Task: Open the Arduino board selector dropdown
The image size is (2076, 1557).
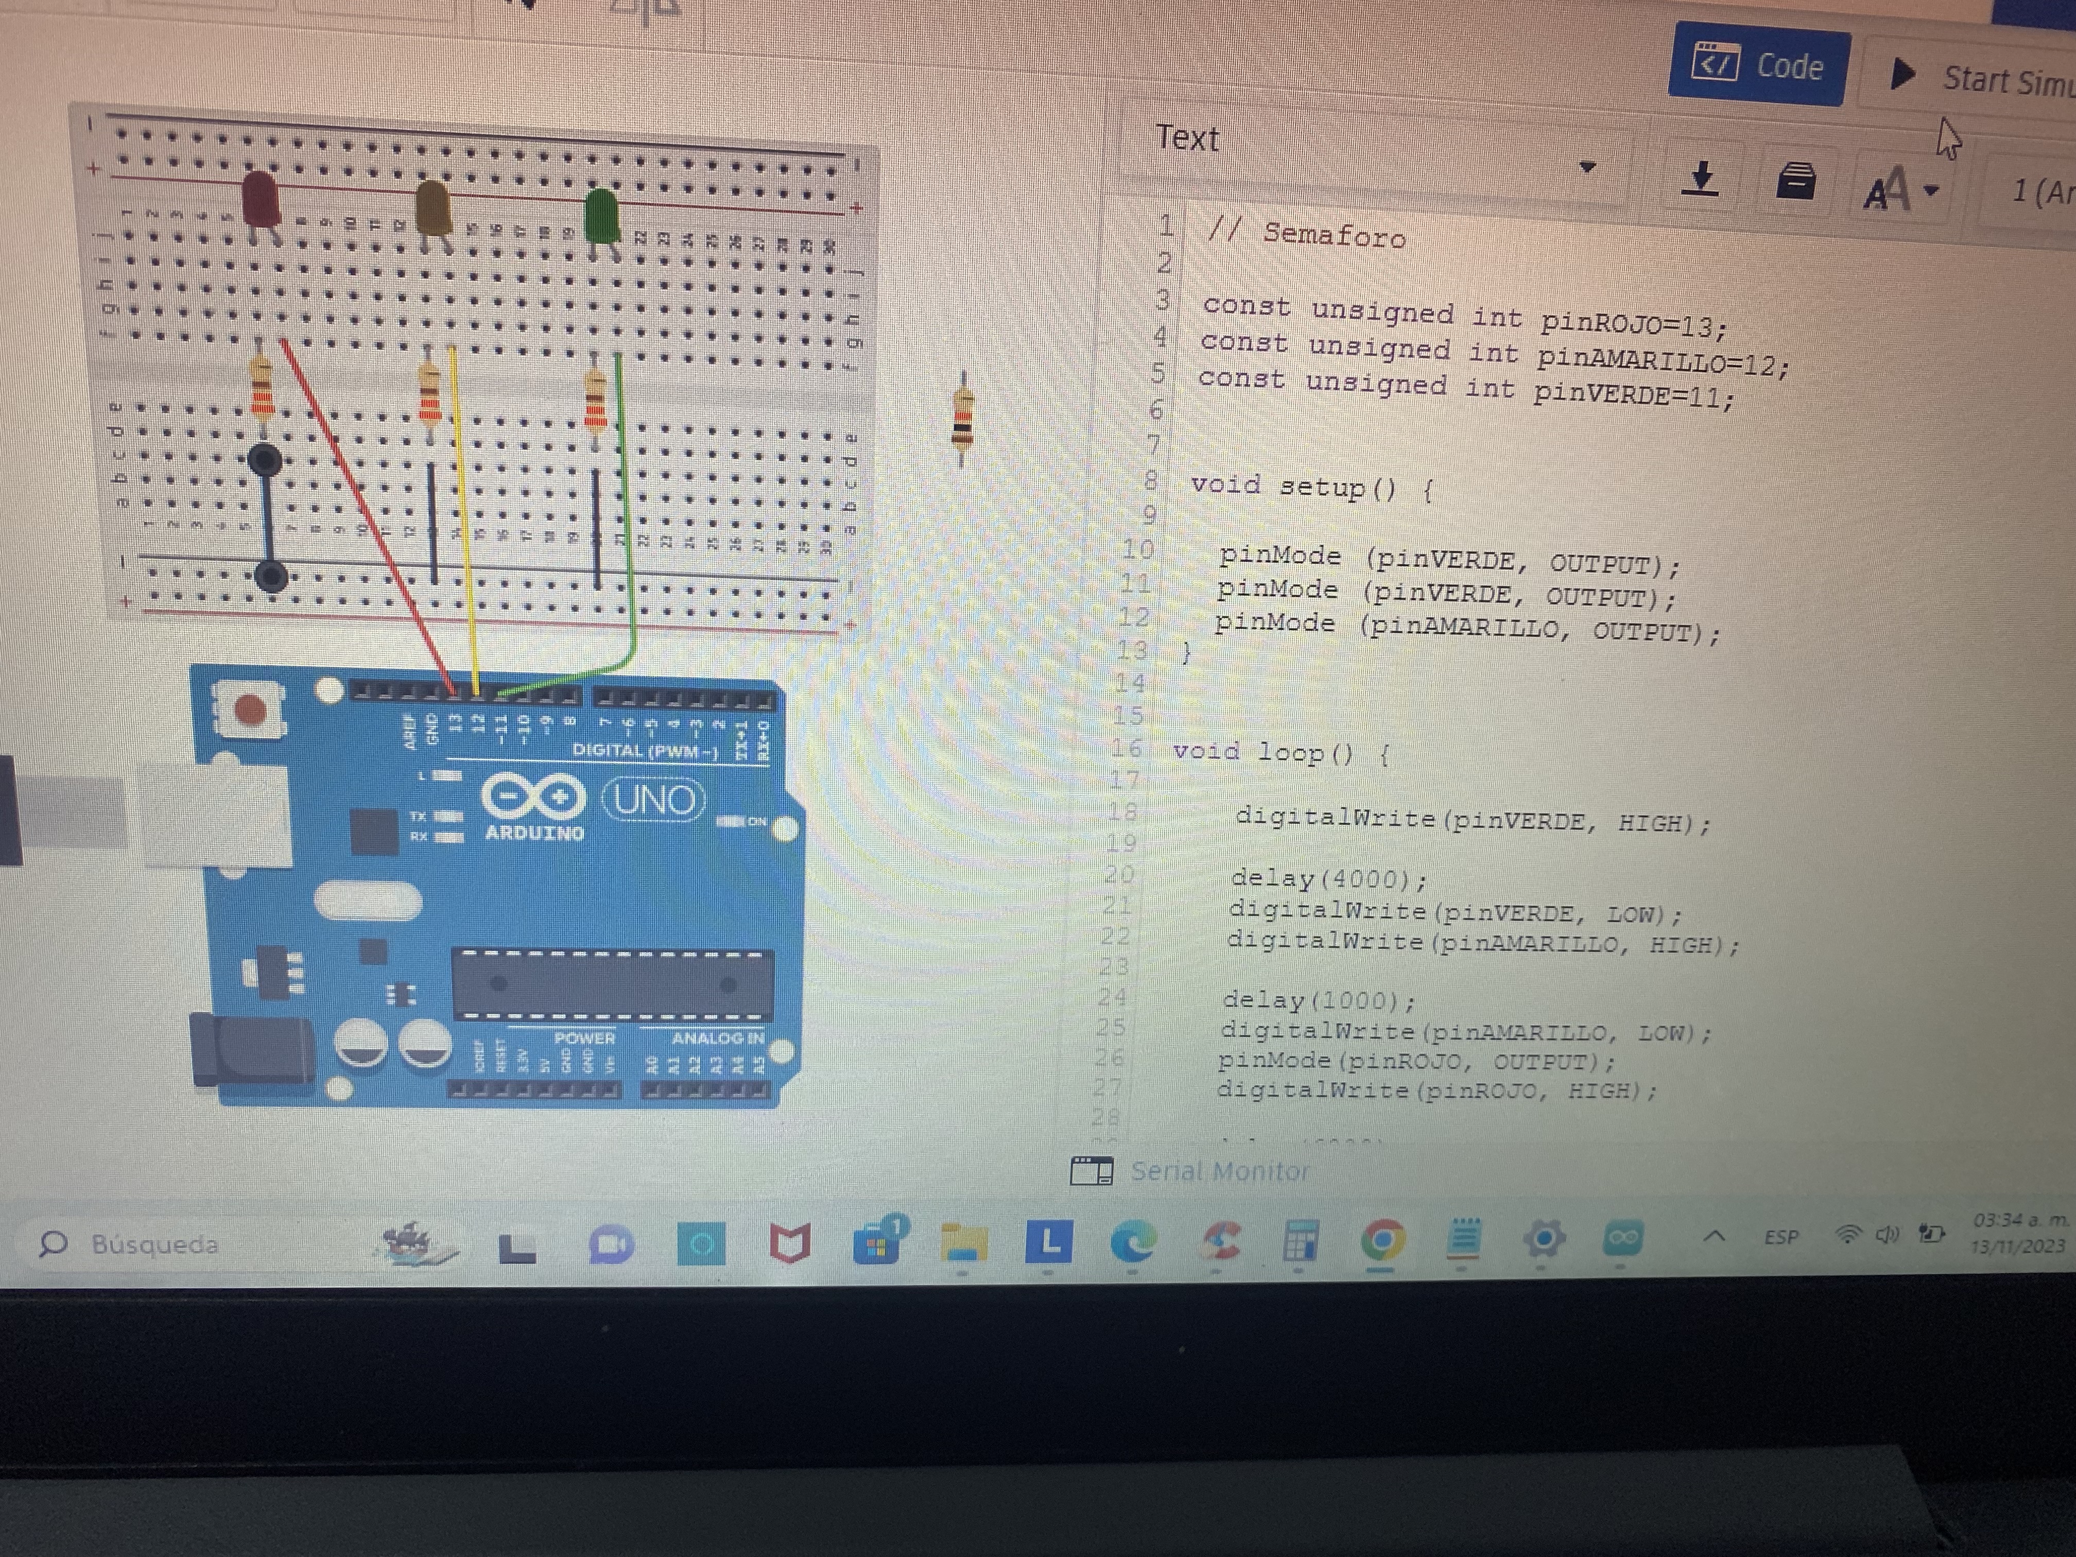Action: tap(2036, 193)
